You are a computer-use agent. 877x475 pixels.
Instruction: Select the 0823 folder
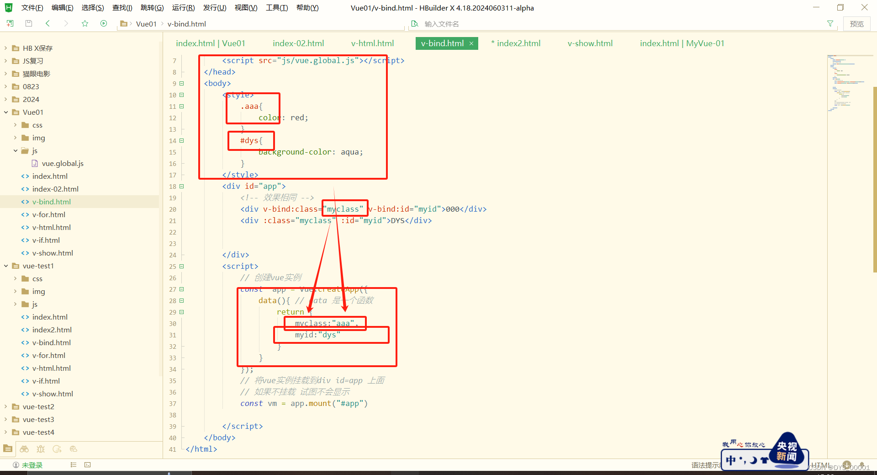pyautogui.click(x=31, y=86)
